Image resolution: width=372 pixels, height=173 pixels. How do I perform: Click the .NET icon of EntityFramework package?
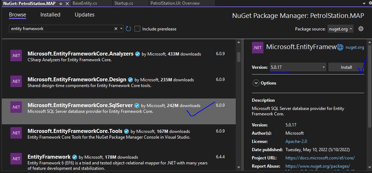point(16,159)
